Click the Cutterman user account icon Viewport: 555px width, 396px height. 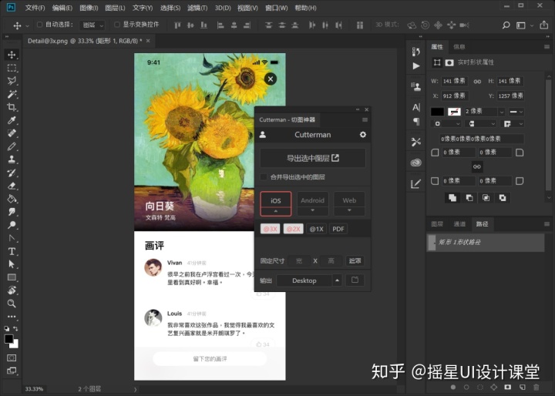pos(263,135)
